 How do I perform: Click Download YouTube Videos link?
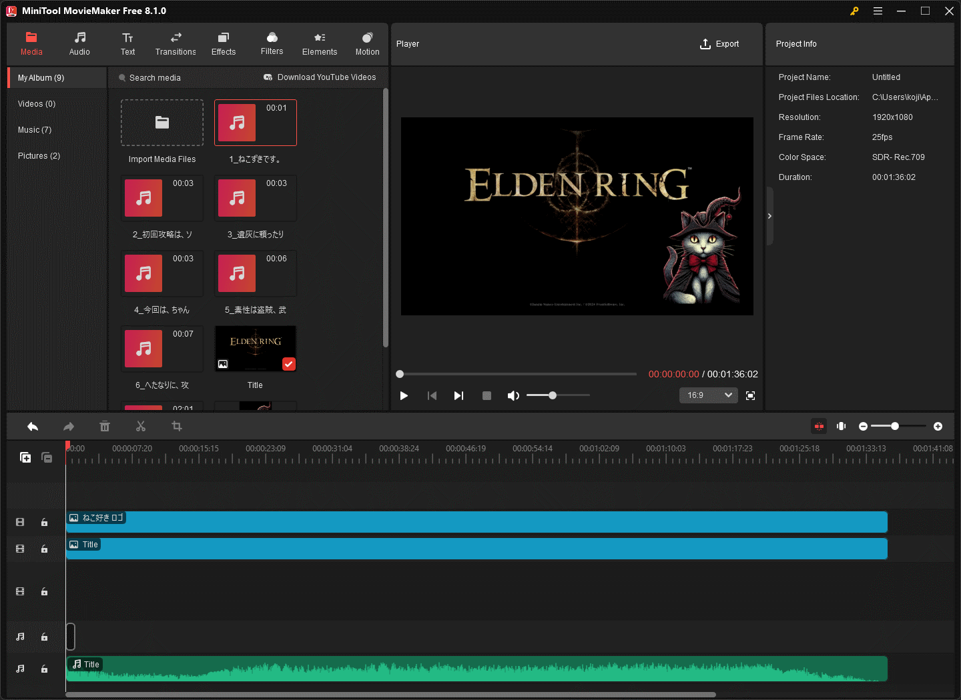click(x=320, y=77)
